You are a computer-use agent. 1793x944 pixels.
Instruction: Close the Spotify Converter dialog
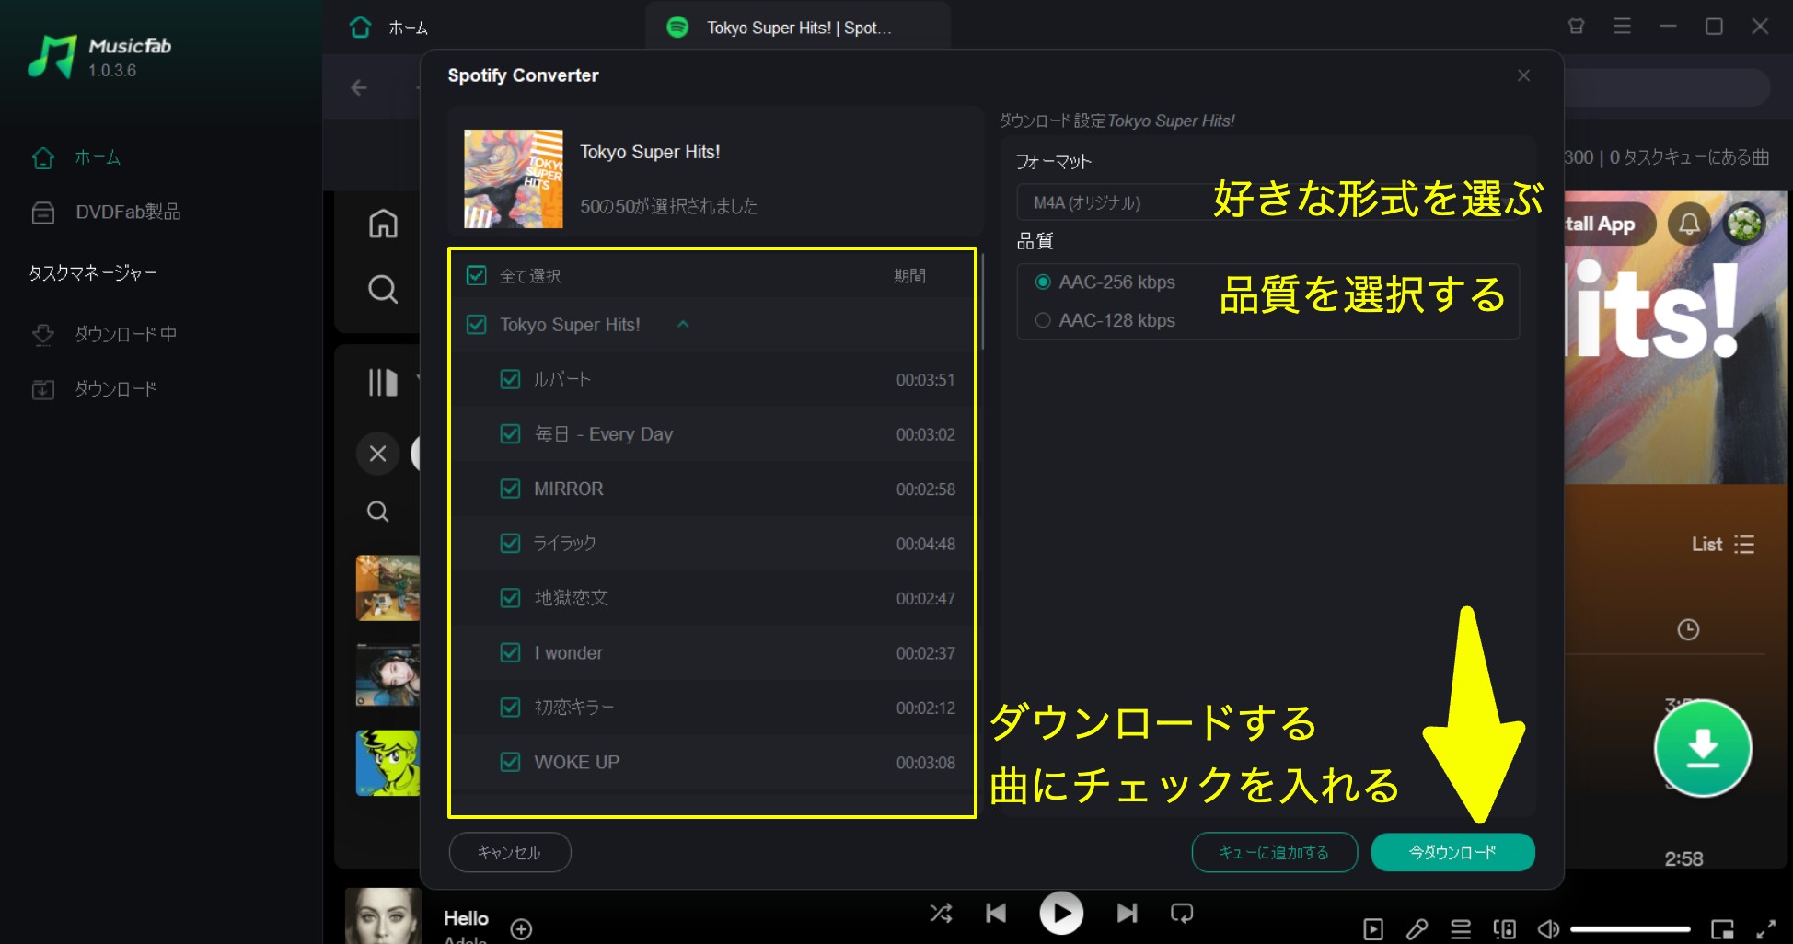(1524, 75)
